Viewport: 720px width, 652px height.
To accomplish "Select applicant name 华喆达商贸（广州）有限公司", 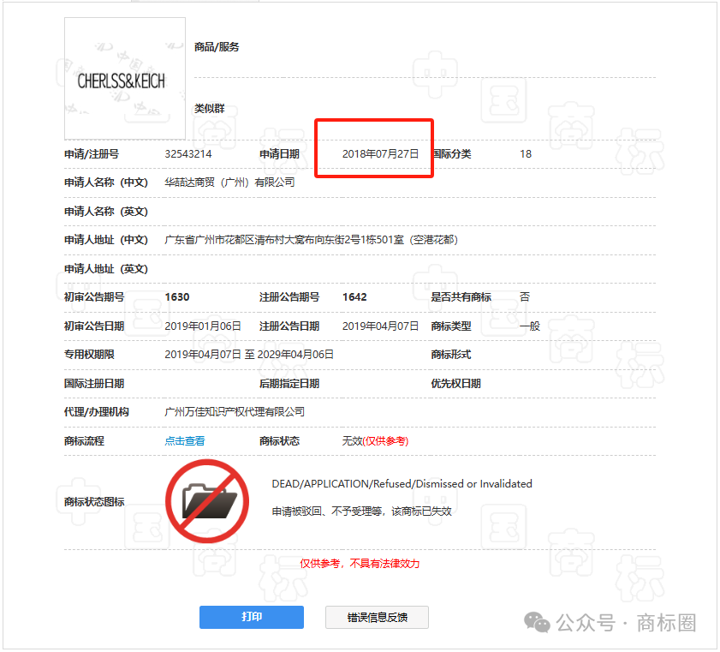I will coord(229,182).
